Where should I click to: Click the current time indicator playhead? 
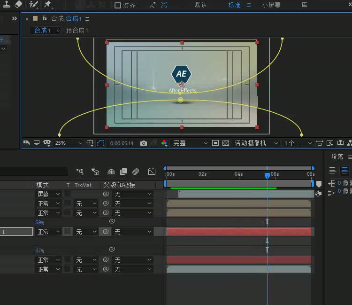(x=267, y=176)
